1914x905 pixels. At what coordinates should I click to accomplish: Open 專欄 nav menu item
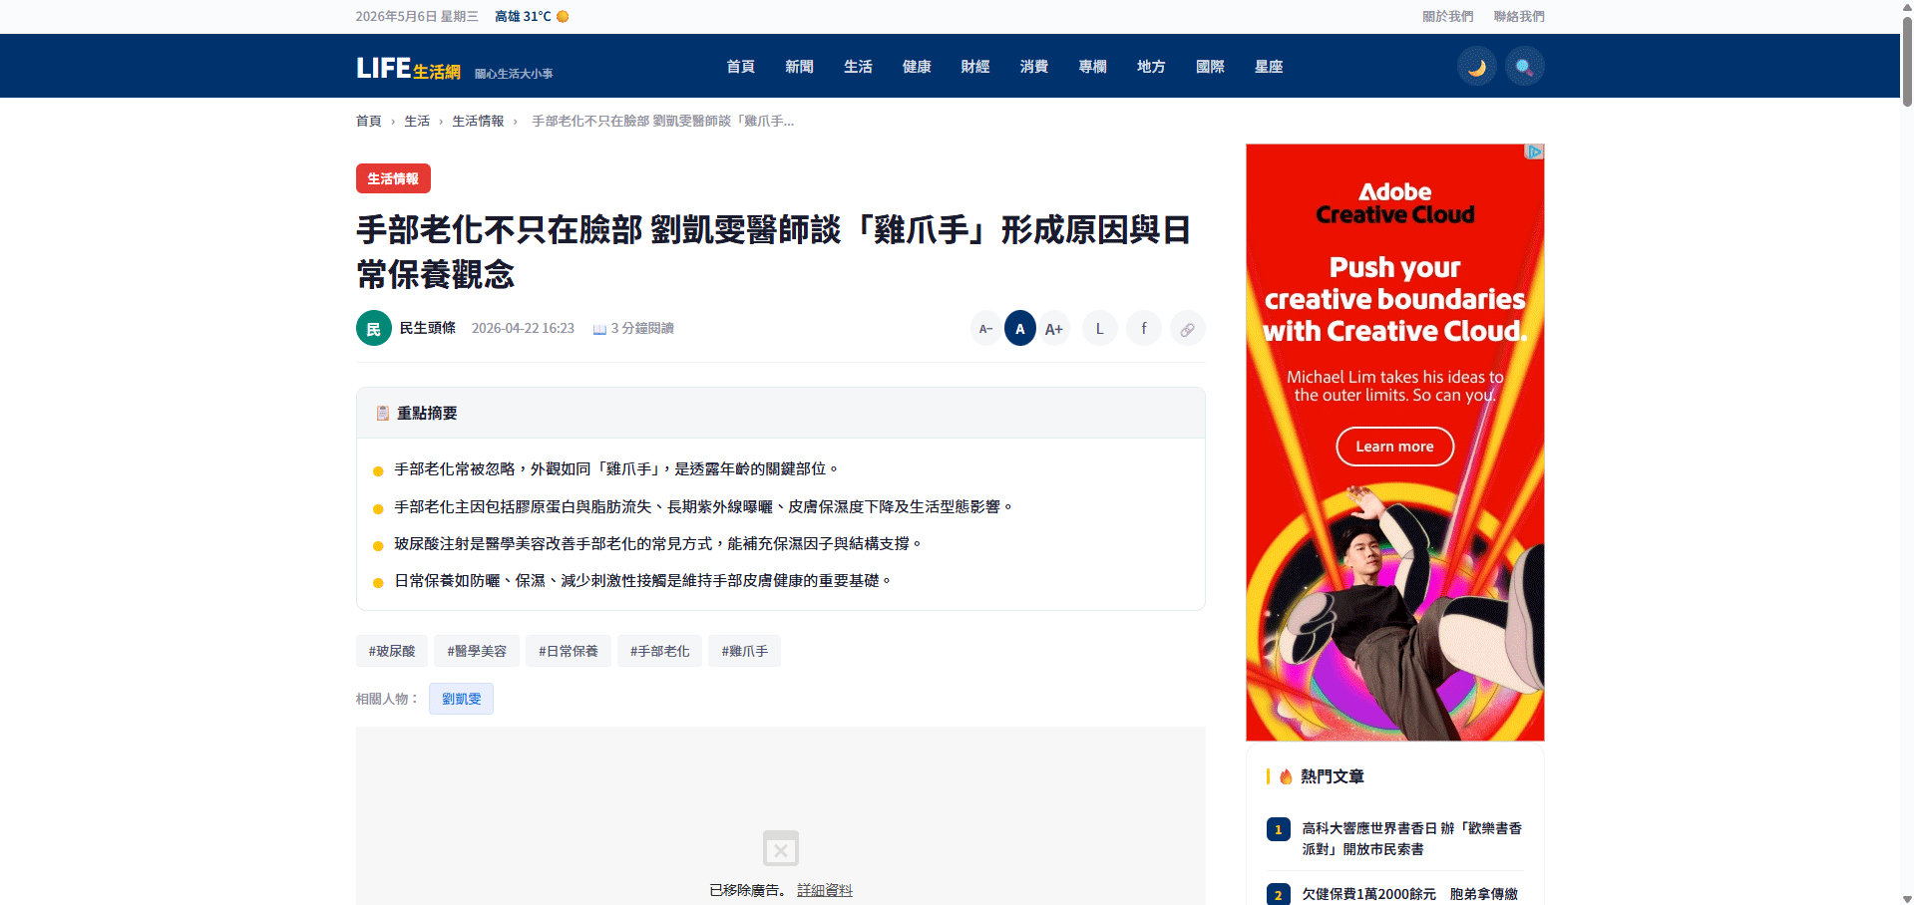(1093, 67)
